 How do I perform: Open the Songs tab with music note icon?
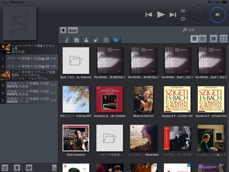[x=66, y=40]
